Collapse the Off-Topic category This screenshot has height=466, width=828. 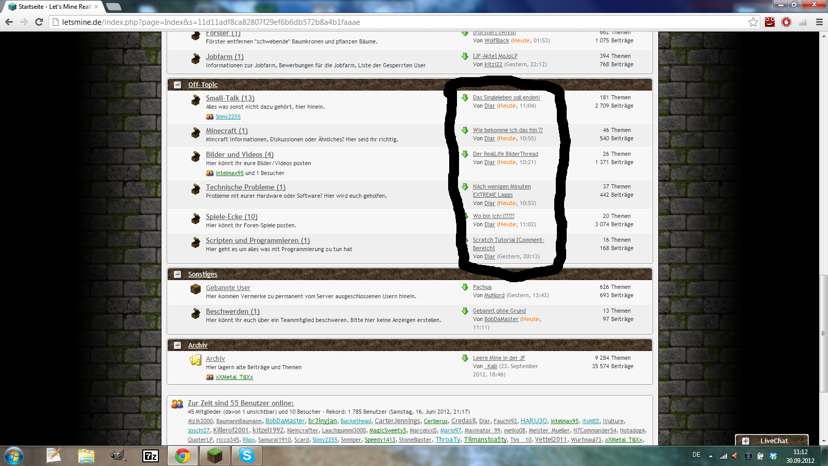point(178,85)
